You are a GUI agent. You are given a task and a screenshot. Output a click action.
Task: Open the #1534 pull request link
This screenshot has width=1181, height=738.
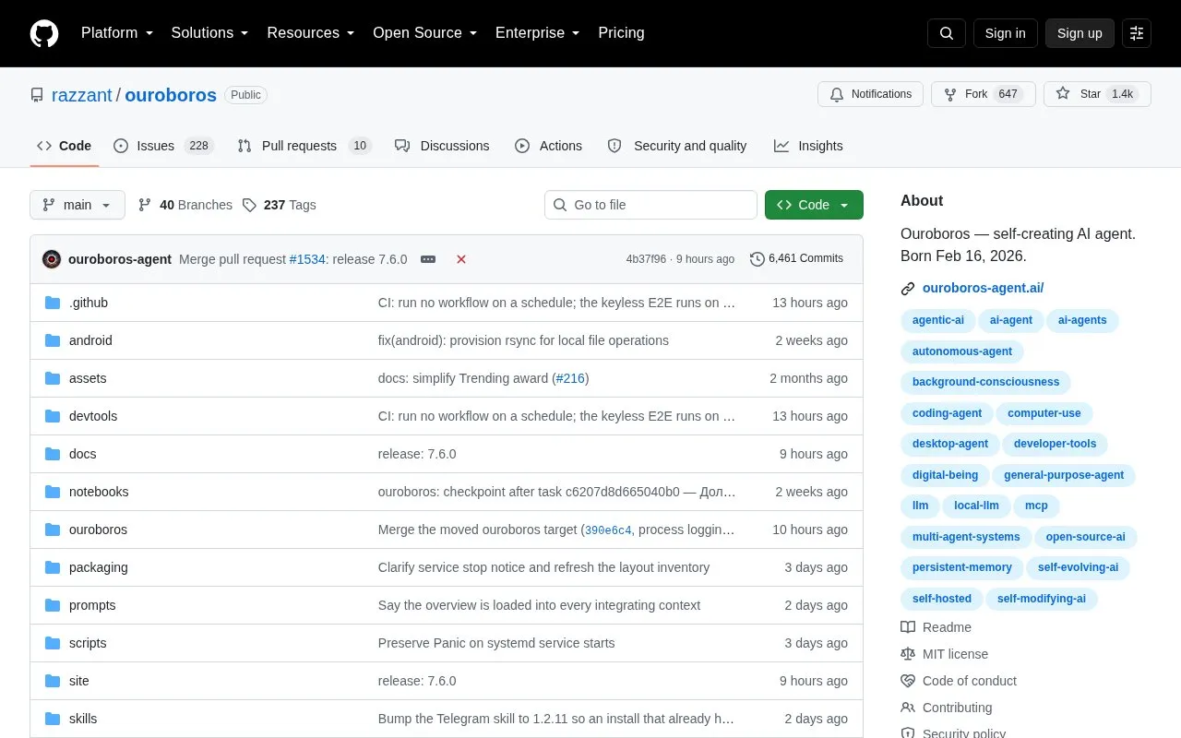click(x=307, y=259)
